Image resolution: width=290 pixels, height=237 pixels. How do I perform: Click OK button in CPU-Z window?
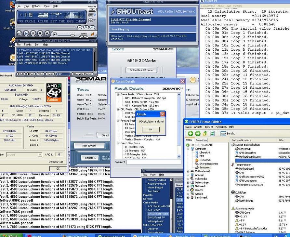coord(58,168)
